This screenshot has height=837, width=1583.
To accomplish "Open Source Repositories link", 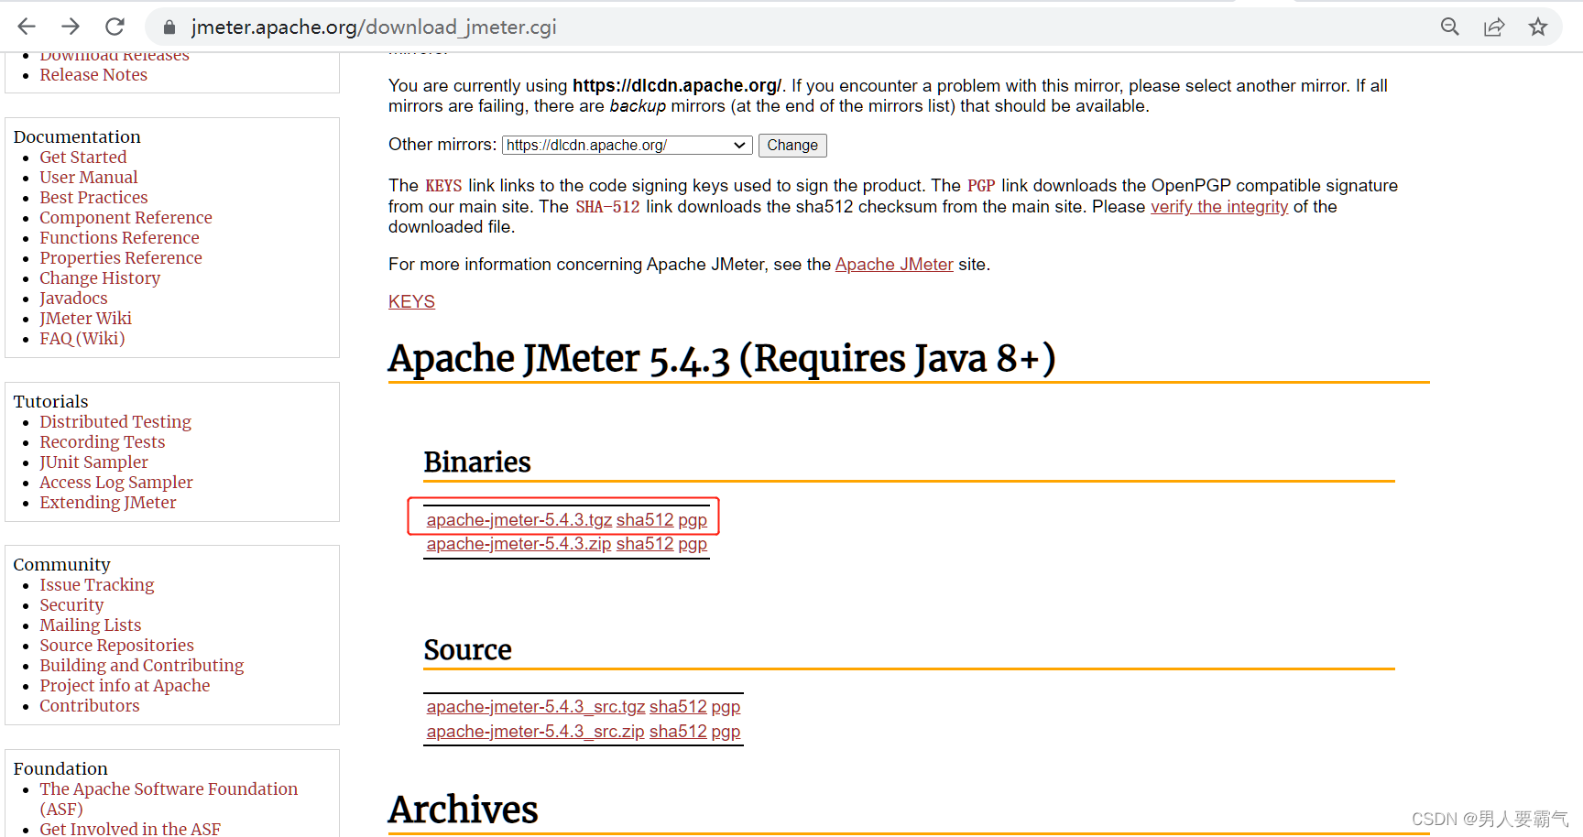I will pos(117,646).
